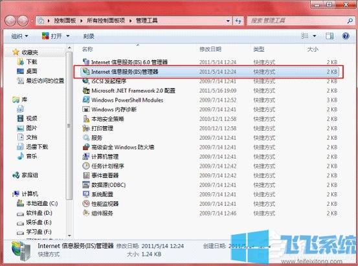Select Windows PowerShell Modules icon
The width and height of the screenshot is (358, 266).
pos(86,100)
